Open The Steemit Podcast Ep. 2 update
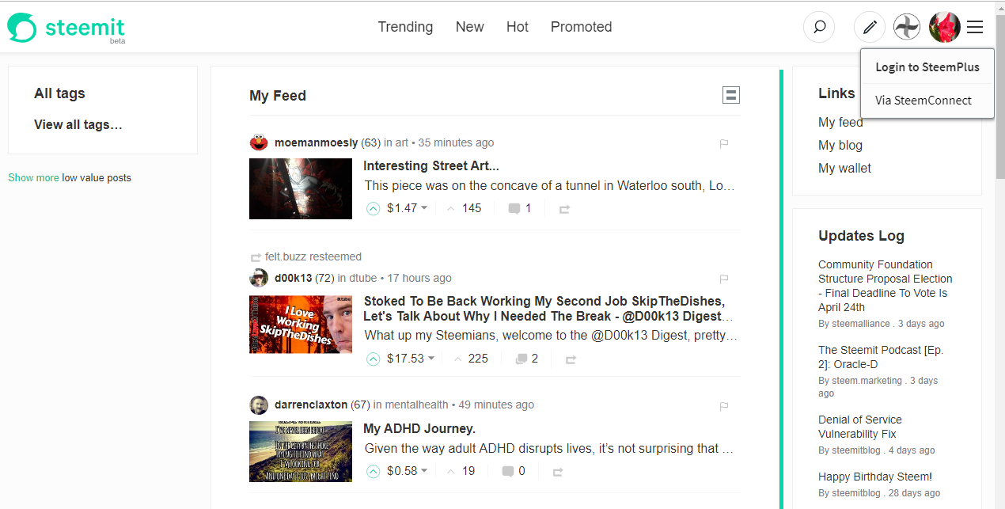Image resolution: width=1005 pixels, height=509 pixels. [881, 357]
